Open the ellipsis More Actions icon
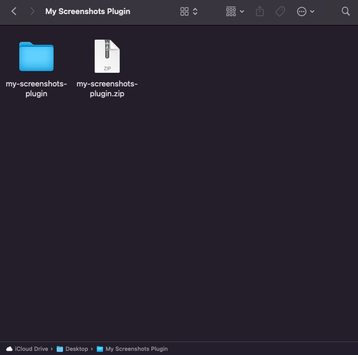The width and height of the screenshot is (358, 355). 302,11
